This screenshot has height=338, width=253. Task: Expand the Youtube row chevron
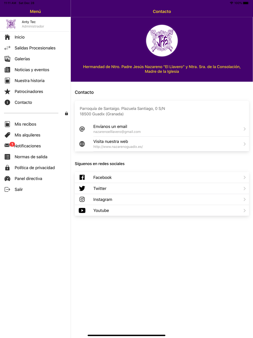pos(244,211)
